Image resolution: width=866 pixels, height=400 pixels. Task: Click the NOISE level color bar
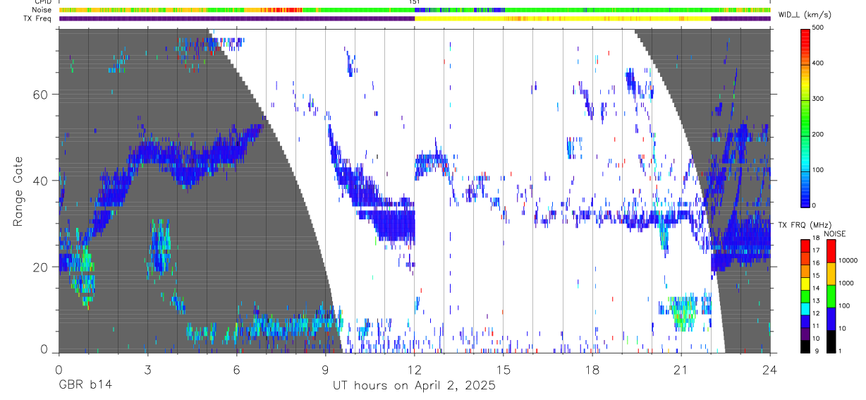coord(831,296)
